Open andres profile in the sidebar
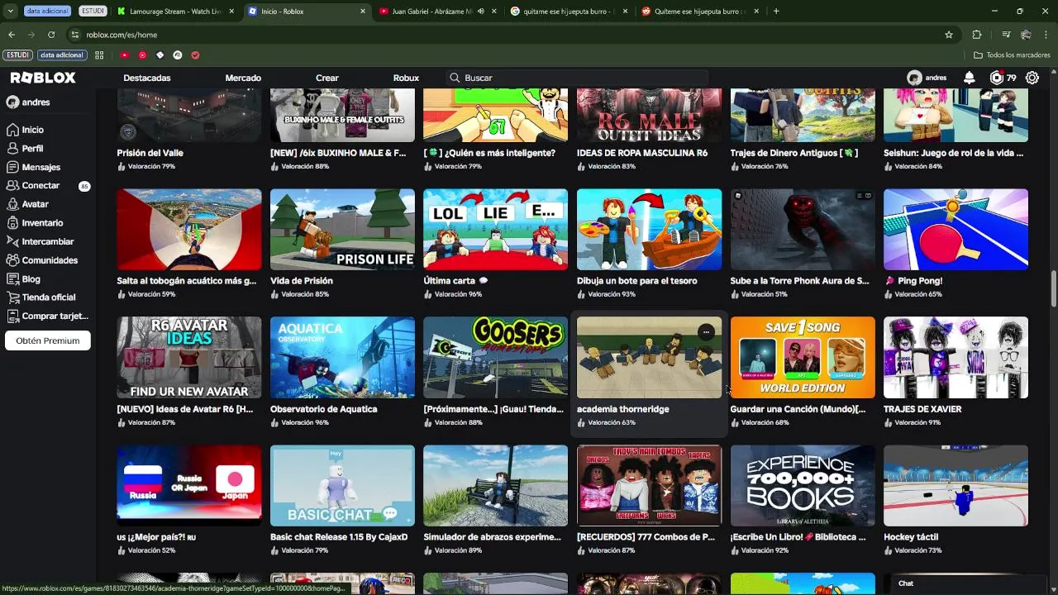This screenshot has width=1058, height=595. click(28, 102)
